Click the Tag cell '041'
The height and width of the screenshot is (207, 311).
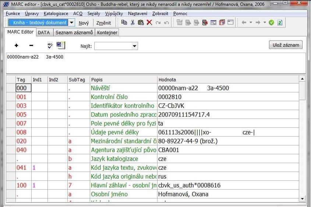tap(24, 168)
